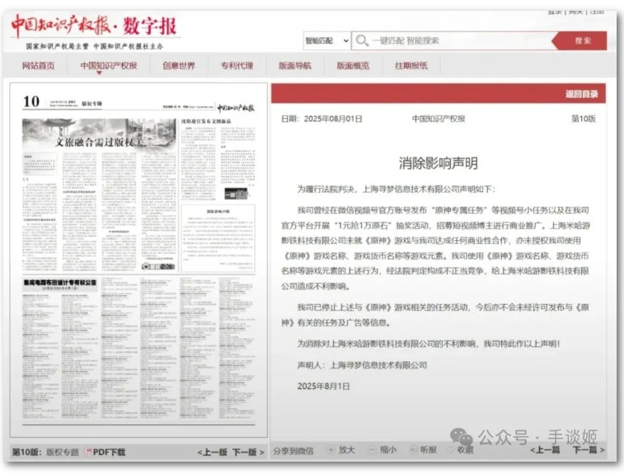Screen dimensions: 629x474
Task: Select the 中国知识产权报 navigation tab
Action: click(109, 65)
